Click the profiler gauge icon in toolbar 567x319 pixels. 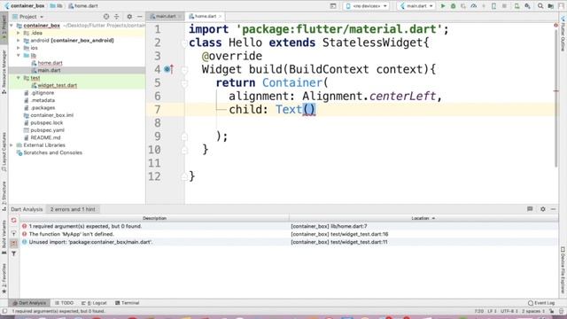point(473,6)
